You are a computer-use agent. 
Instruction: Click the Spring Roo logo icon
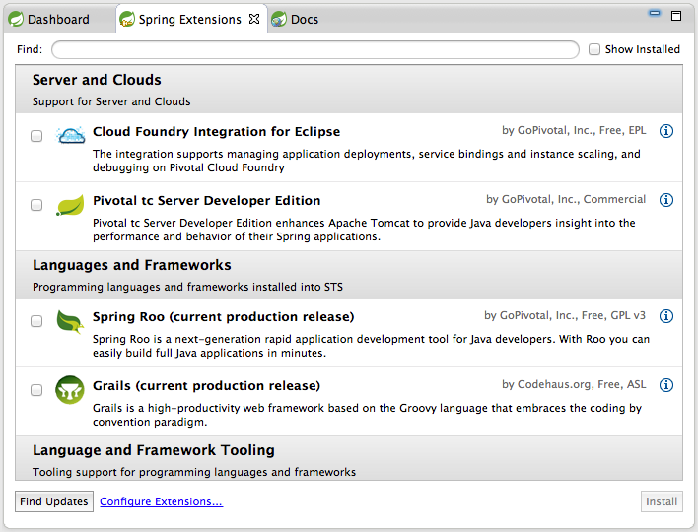point(70,321)
